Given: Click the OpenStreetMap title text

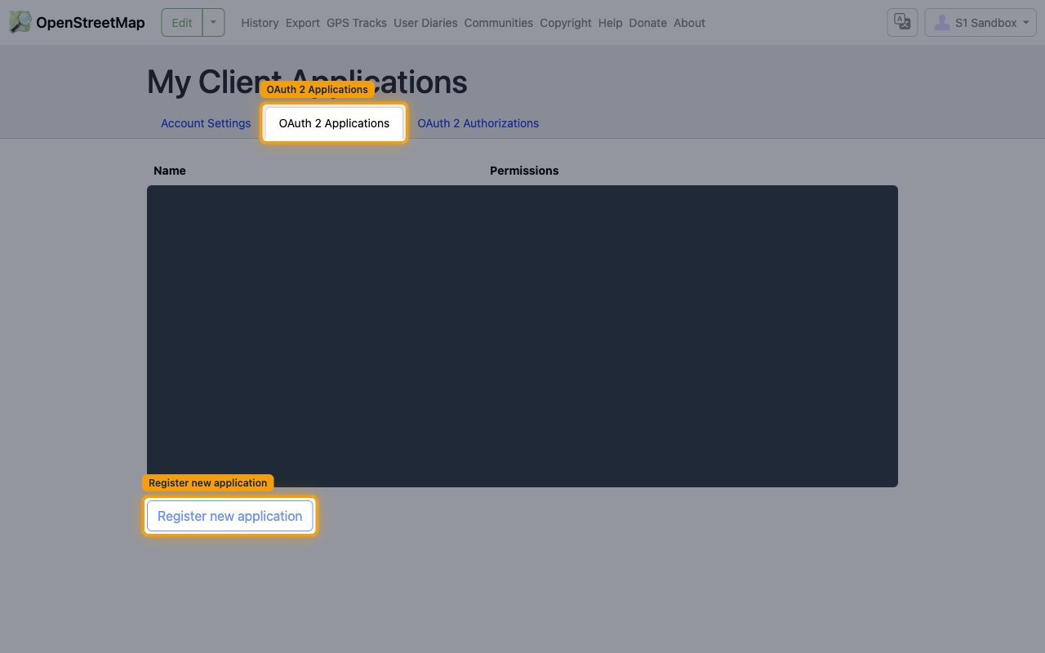Looking at the screenshot, I should 91,23.
